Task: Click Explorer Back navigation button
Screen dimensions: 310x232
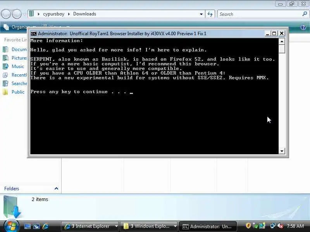Action: coord(6,14)
